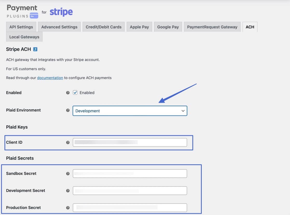Viewport: 290px width, 215px height.
Task: Switch to the API Settings tab
Action: (x=21, y=27)
